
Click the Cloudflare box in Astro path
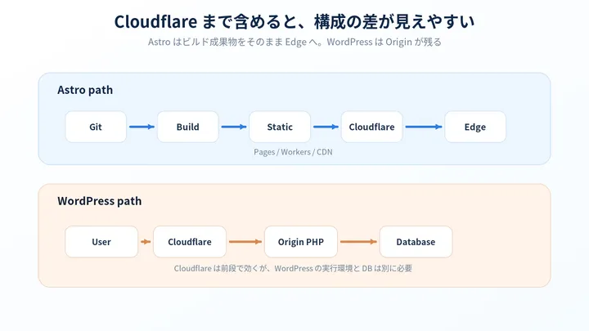pos(372,127)
